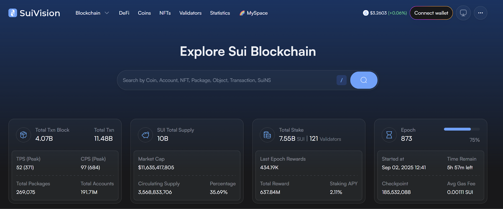Click the Percentage value 35.69%

pos(219,192)
